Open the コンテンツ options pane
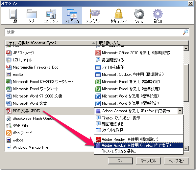The width and height of the screenshot is (196, 170). point(51,16)
